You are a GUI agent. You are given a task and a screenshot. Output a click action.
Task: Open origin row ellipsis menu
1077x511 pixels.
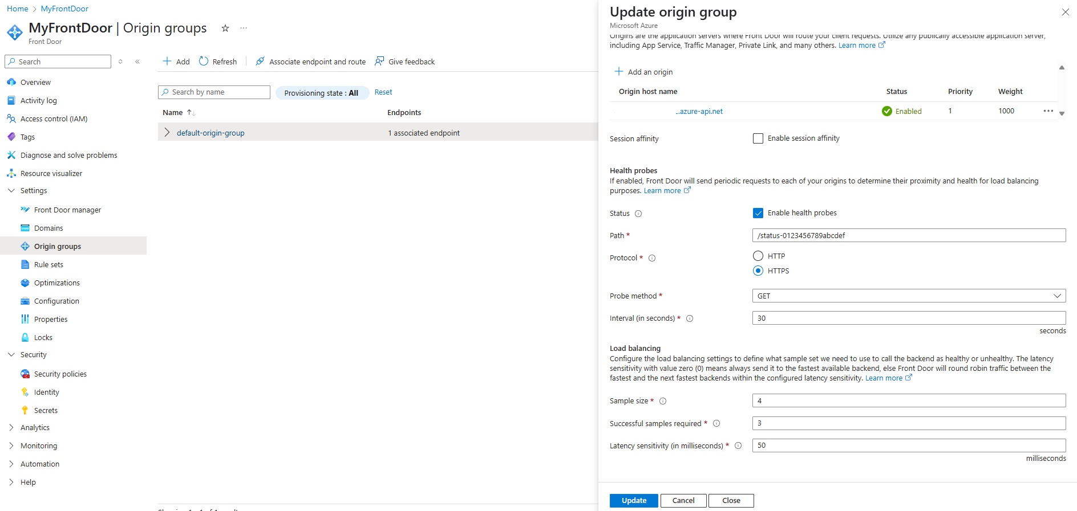[1048, 111]
